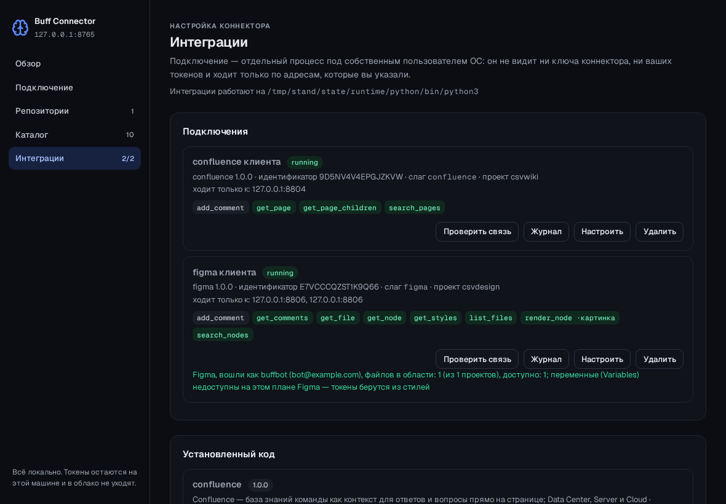Select the Интеграции sidebar item
The width and height of the screenshot is (726, 504).
tap(74, 158)
